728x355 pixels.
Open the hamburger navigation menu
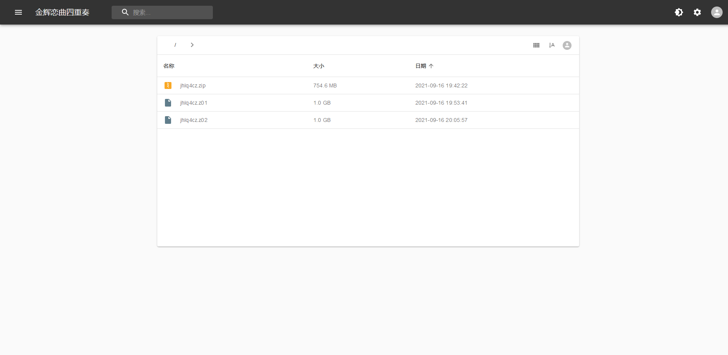coord(18,12)
